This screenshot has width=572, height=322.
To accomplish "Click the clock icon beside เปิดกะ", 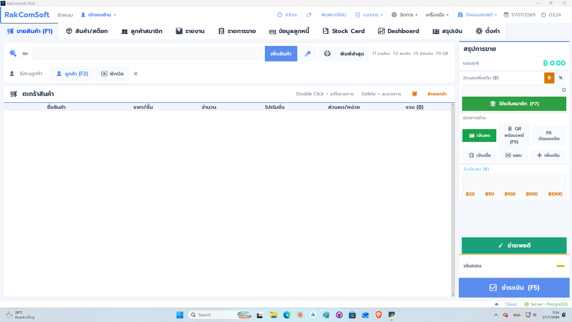I will pos(280,15).
